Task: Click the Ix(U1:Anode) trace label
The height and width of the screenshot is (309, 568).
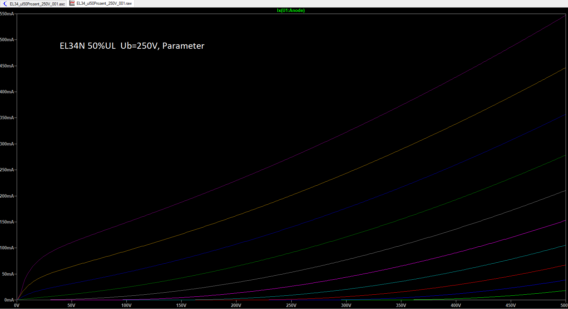Action: [291, 11]
